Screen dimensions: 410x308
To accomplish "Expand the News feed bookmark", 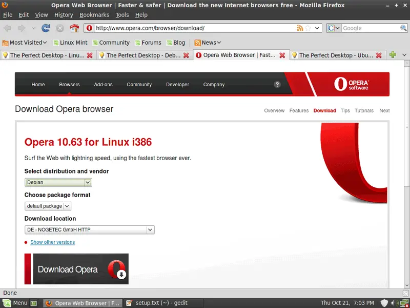I will (x=208, y=43).
